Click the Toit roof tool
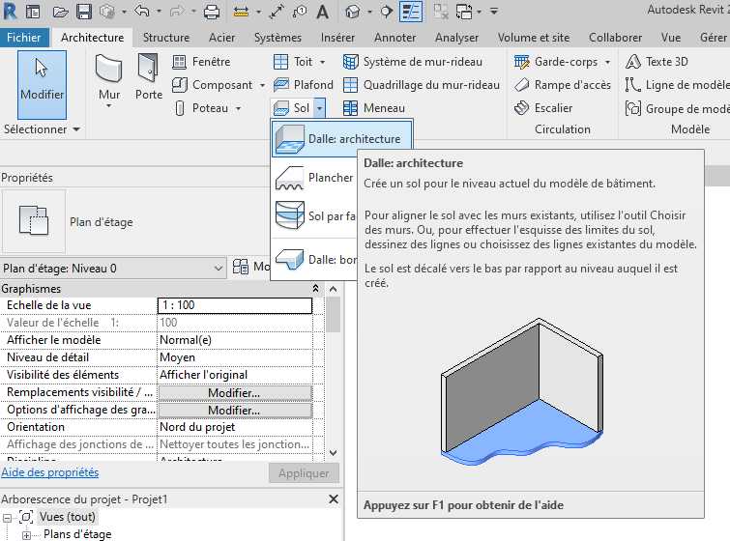Viewport: 730px width, 541px height. (293, 62)
